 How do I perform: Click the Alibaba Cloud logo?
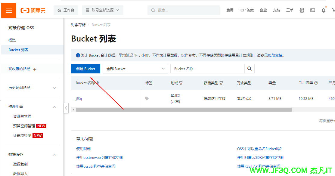(x=33, y=10)
